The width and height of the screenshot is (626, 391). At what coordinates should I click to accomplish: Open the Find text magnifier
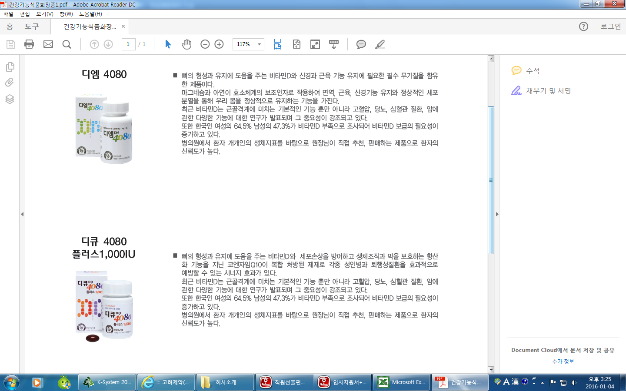(67, 44)
